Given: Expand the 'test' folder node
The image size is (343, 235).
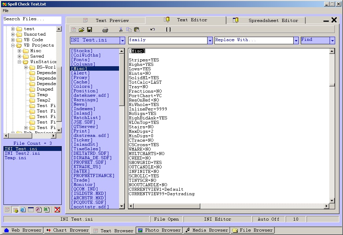Looking at the screenshot, I should (x=13, y=29).
